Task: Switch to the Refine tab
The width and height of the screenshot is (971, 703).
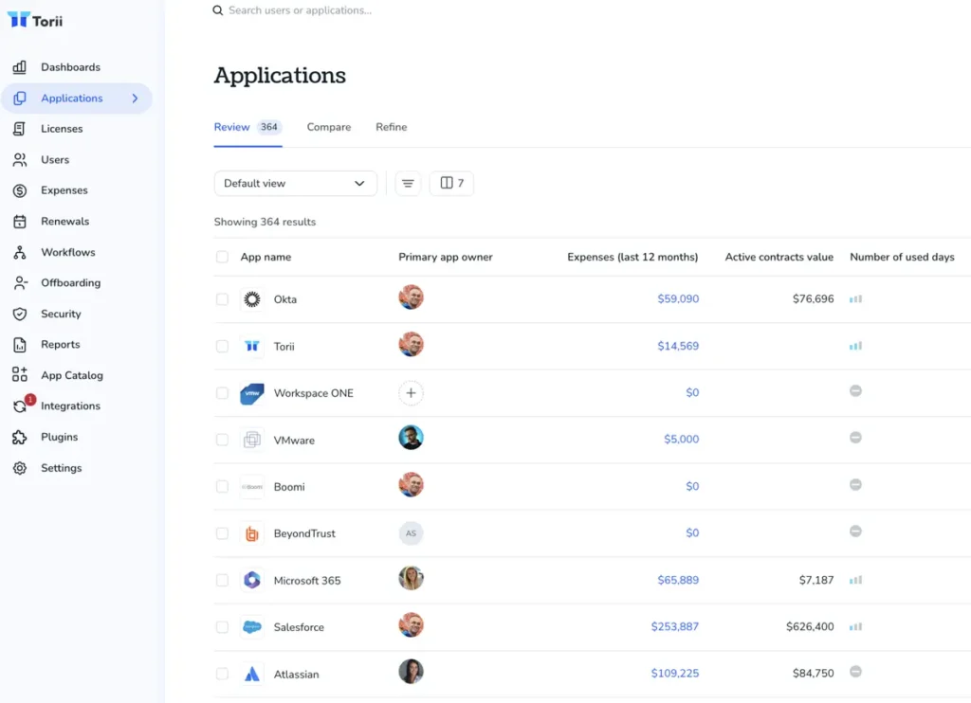Action: point(392,128)
